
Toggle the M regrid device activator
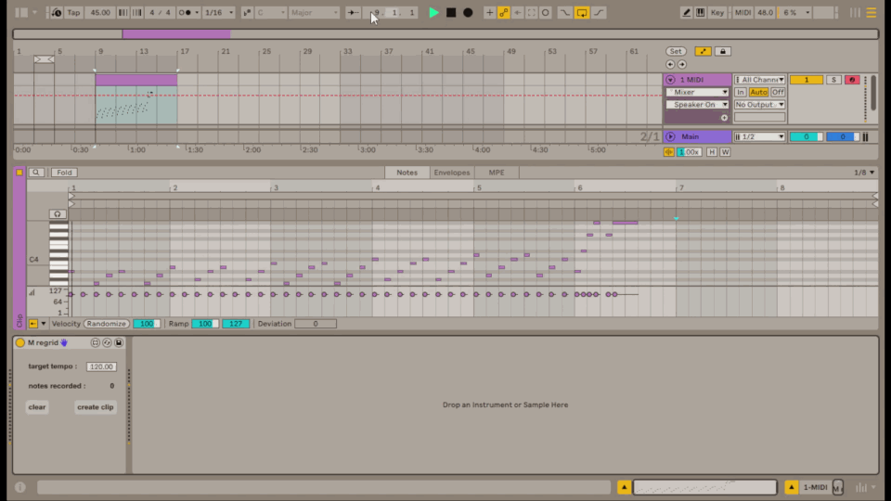click(20, 342)
